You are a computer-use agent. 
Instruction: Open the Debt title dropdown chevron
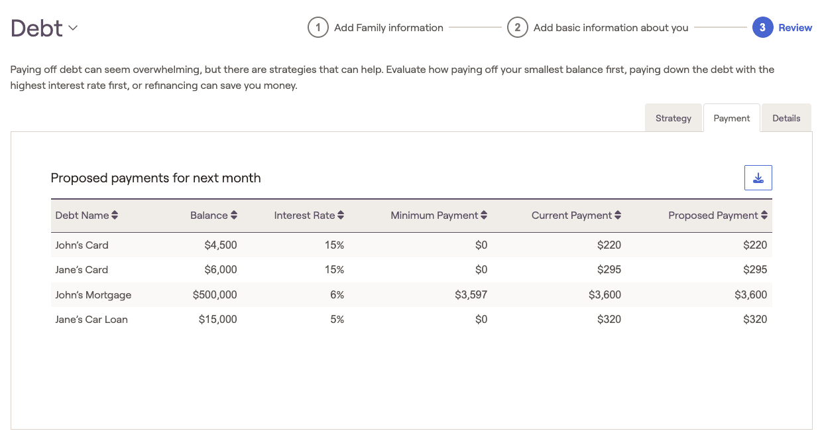click(73, 28)
